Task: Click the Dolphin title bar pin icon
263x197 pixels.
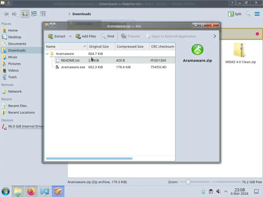Action: [8, 3]
